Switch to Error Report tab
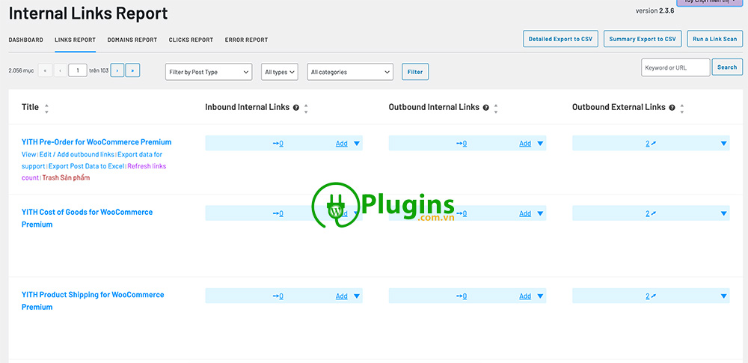 coord(246,40)
